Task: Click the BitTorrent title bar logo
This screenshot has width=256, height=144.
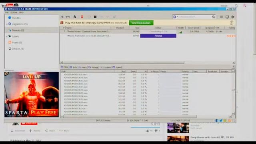Action: point(6,9)
